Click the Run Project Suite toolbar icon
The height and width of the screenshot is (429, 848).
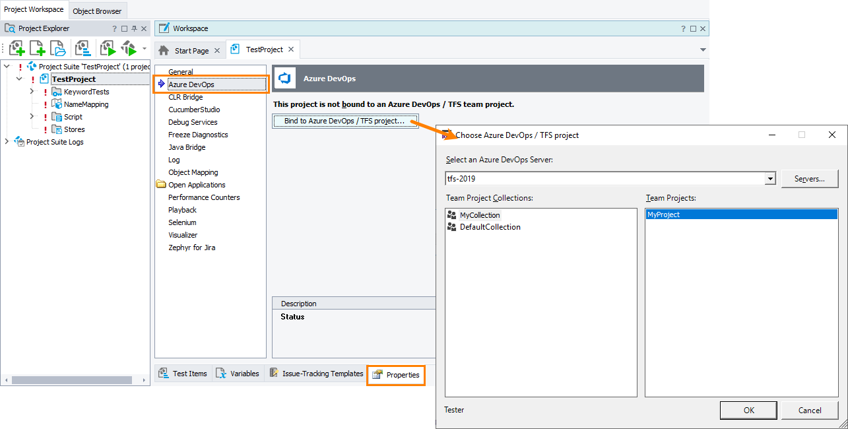pos(128,48)
